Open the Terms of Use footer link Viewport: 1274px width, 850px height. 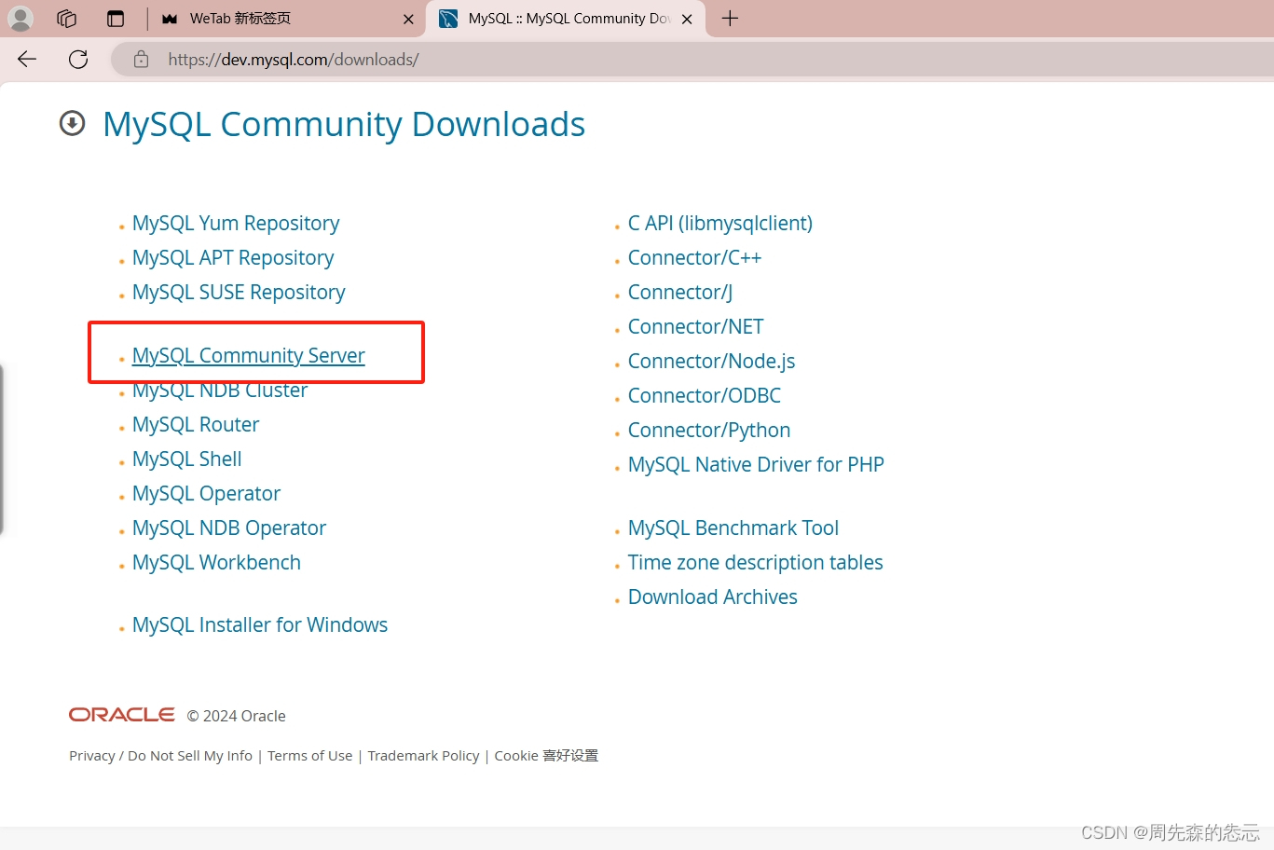(310, 756)
